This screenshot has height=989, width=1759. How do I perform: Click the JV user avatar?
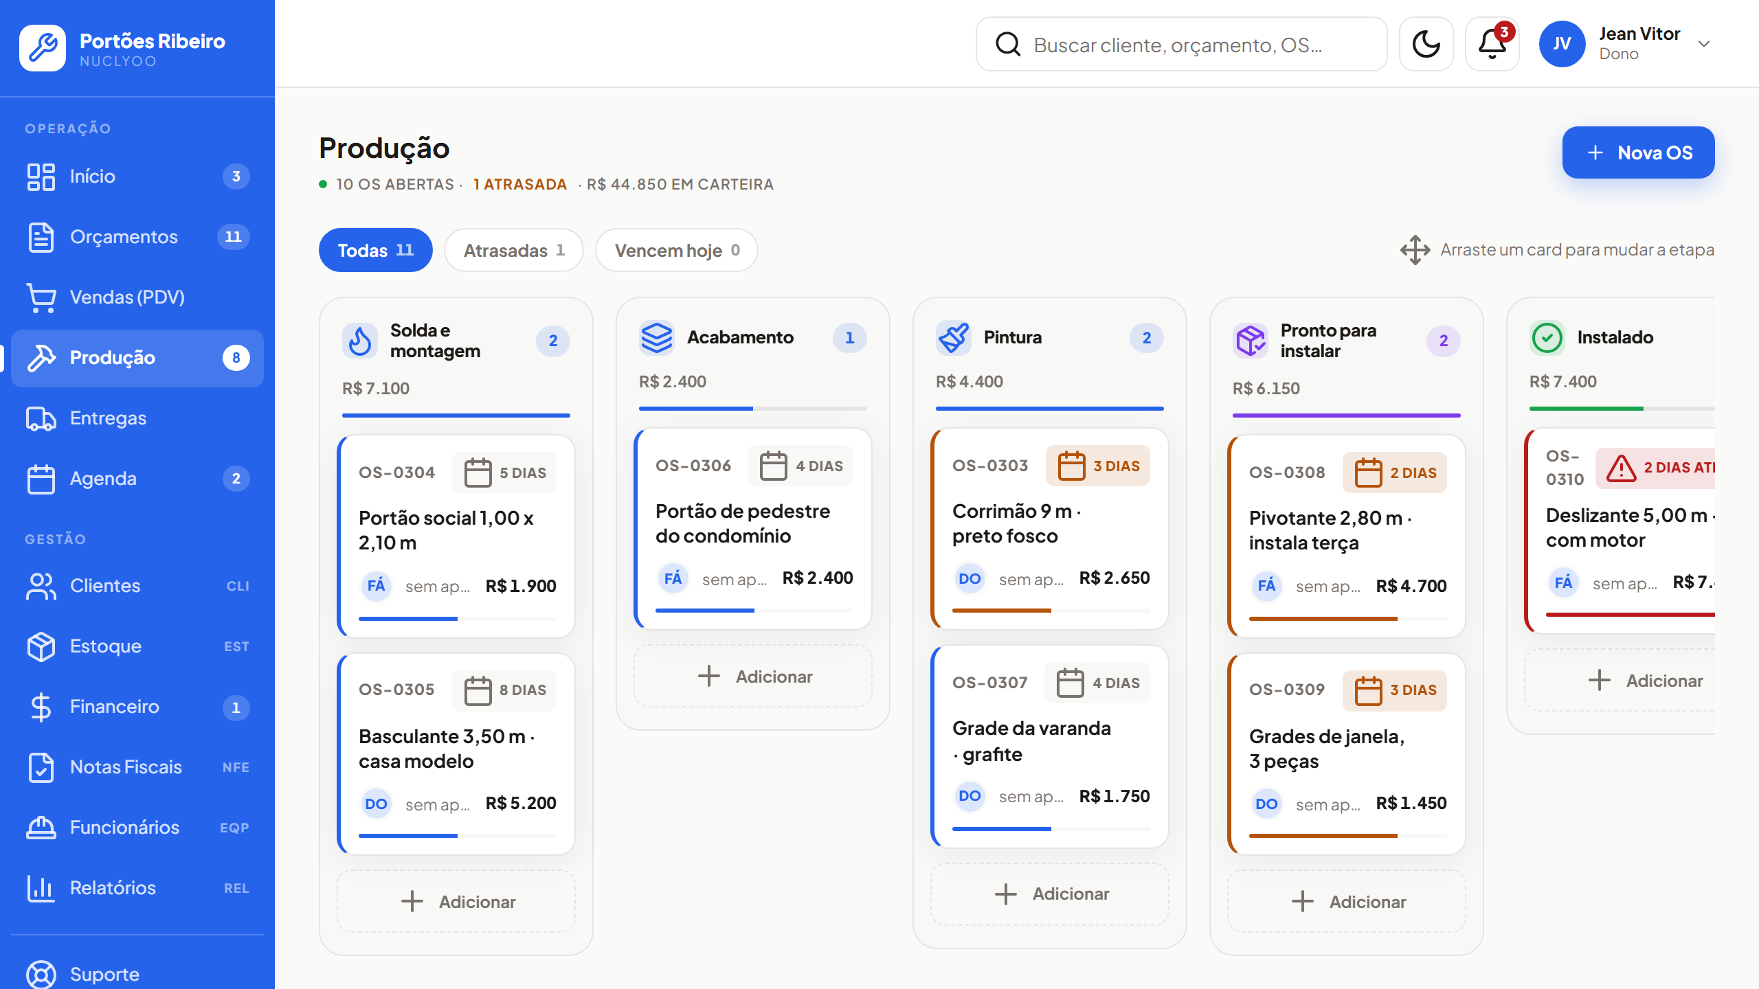click(1562, 44)
